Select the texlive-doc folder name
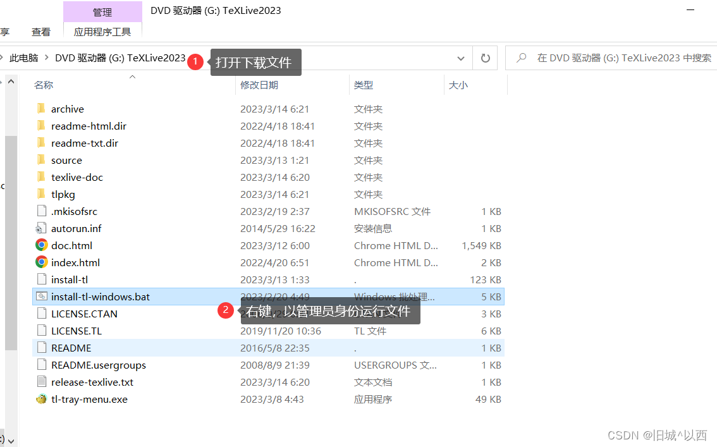Screen dimensions: 717x447 [x=77, y=177]
